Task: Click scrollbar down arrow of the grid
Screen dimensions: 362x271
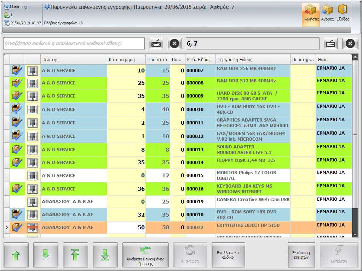Action: (355, 235)
